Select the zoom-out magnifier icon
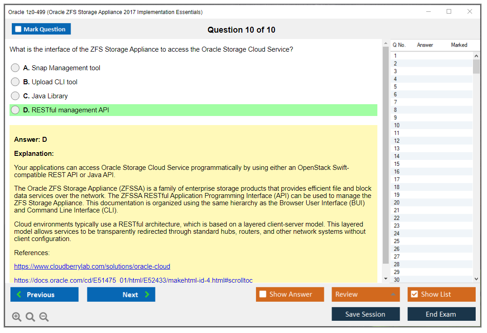Image resolution: width=487 pixels, height=333 pixels. (44, 317)
